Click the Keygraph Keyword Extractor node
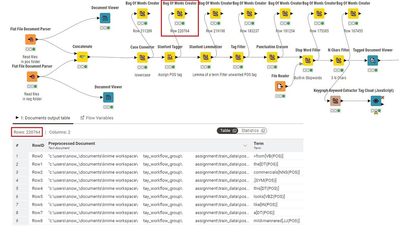Screen dimensions: 399x226 click(x=335, y=101)
